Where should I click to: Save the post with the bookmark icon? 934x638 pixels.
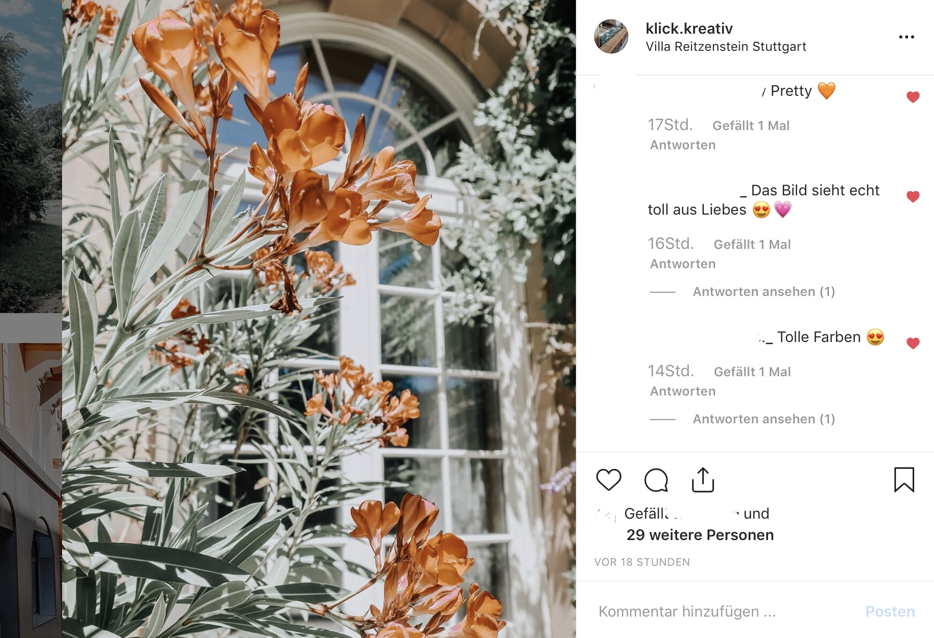904,480
